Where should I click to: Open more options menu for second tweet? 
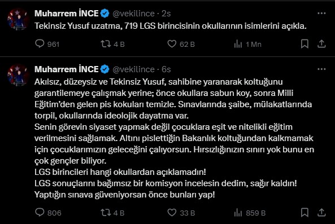click(321, 69)
